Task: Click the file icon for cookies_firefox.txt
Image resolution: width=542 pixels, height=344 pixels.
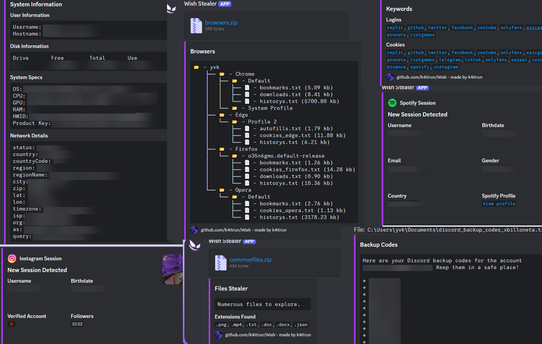Action: pyautogui.click(x=247, y=170)
